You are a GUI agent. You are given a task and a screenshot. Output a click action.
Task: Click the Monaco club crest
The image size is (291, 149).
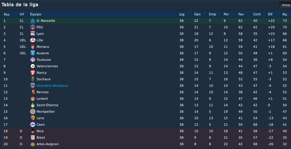pos(33,47)
